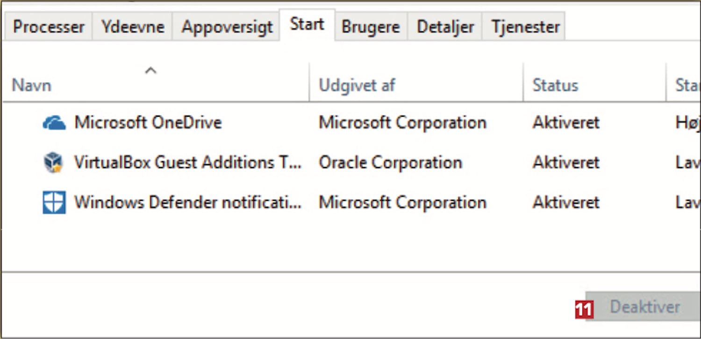The height and width of the screenshot is (339, 701).
Task: Select the Microsoft OneDrive row name
Action: pos(148,123)
